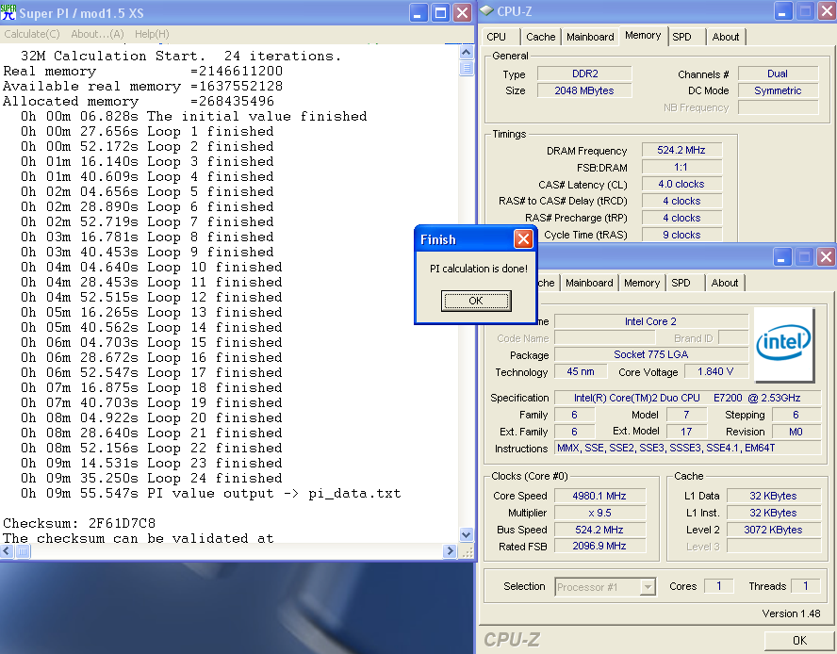Close the Finish dialog with the X

click(523, 238)
